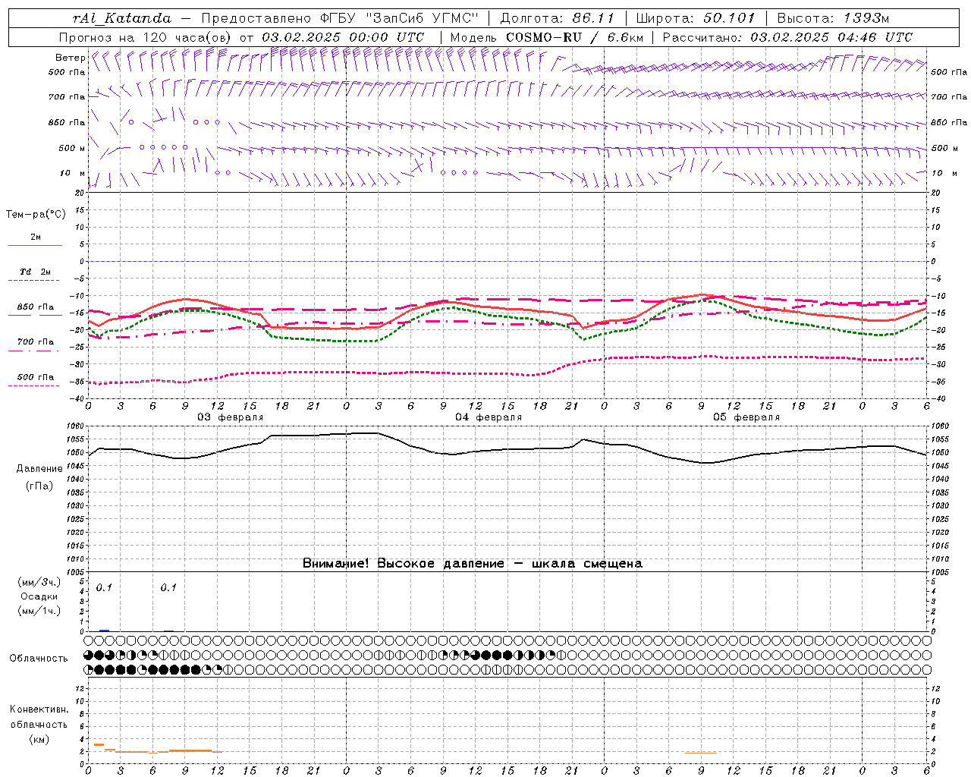Click the 04 февраля date label
Image resolution: width=971 pixels, height=777 pixels.
pos(489,417)
